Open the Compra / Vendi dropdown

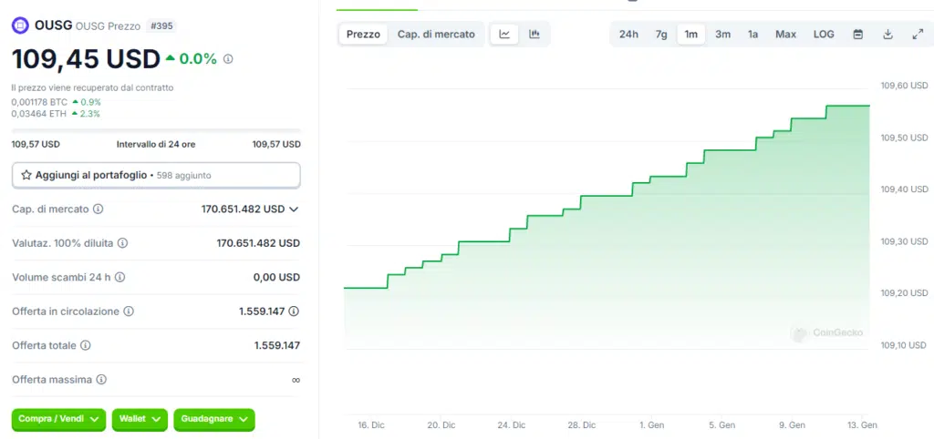click(x=58, y=419)
